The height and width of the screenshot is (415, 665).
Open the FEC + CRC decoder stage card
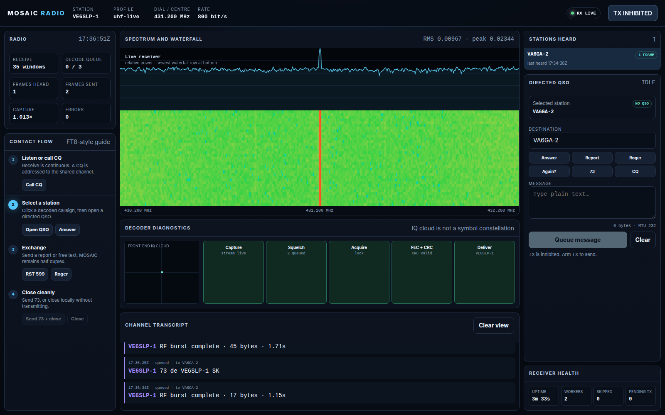(422, 272)
